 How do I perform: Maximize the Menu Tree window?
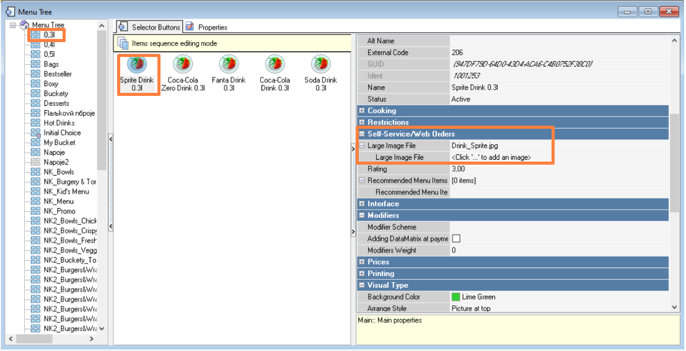(x=648, y=12)
